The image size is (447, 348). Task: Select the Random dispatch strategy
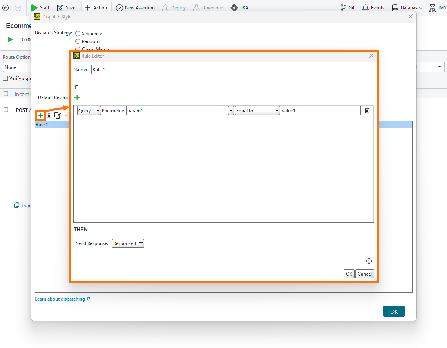(x=78, y=41)
